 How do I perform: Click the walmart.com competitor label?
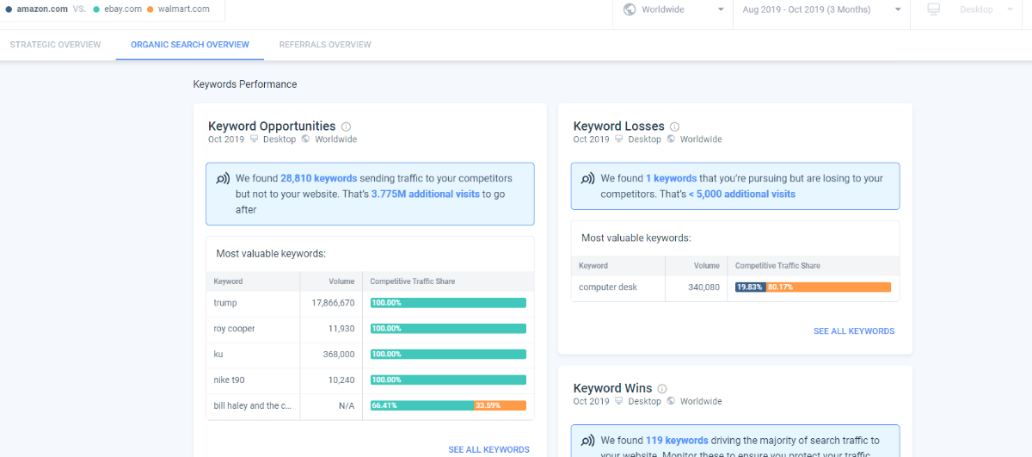(x=183, y=9)
